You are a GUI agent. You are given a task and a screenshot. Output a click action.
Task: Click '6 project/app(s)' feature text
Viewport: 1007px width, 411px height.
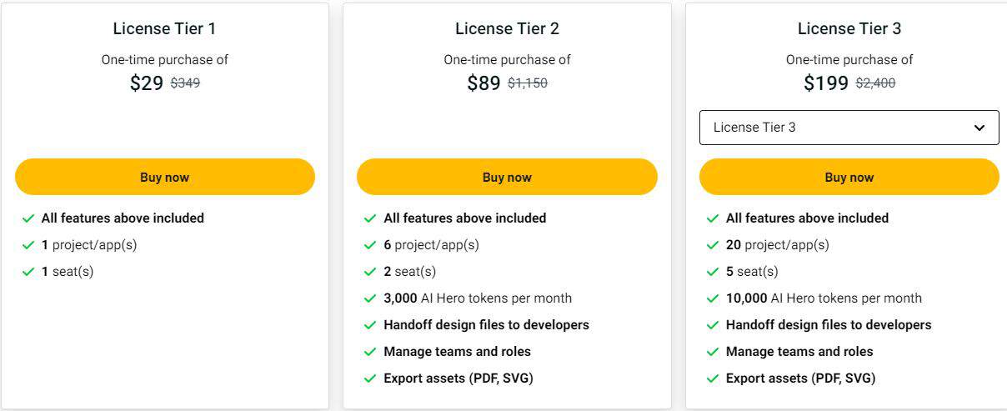pyautogui.click(x=431, y=245)
